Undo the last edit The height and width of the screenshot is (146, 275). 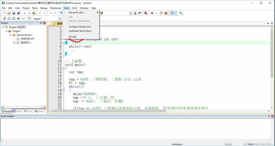(40, 13)
